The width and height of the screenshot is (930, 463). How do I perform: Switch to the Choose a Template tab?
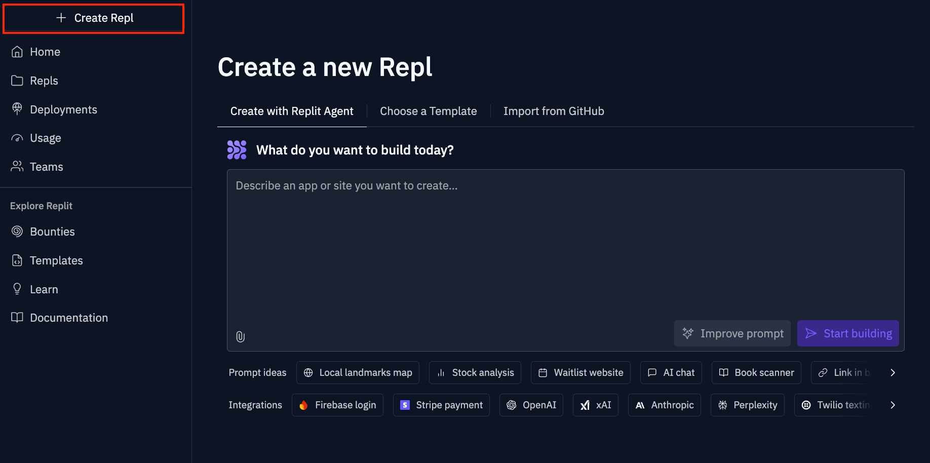tap(429, 111)
